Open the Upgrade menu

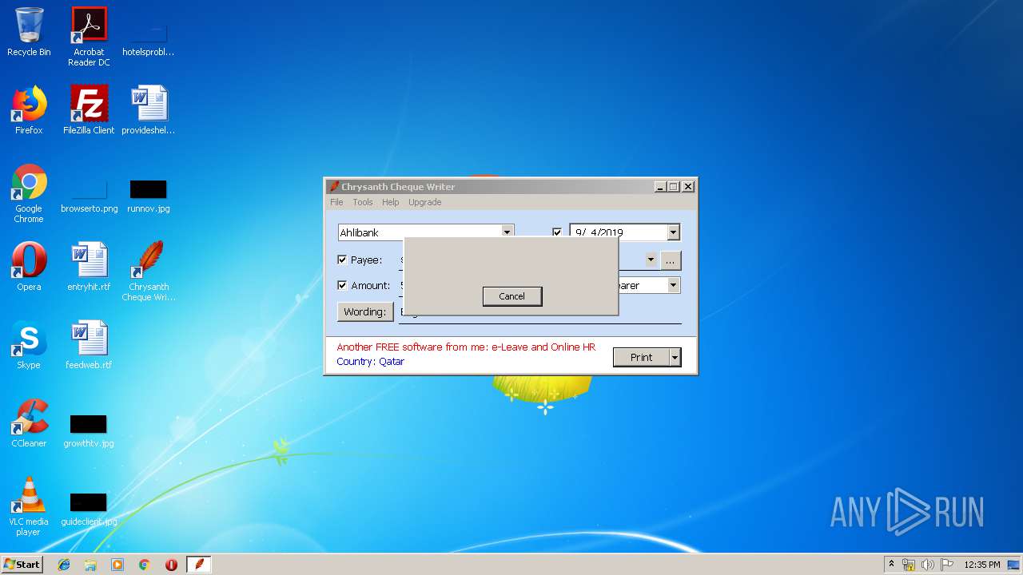click(x=424, y=202)
